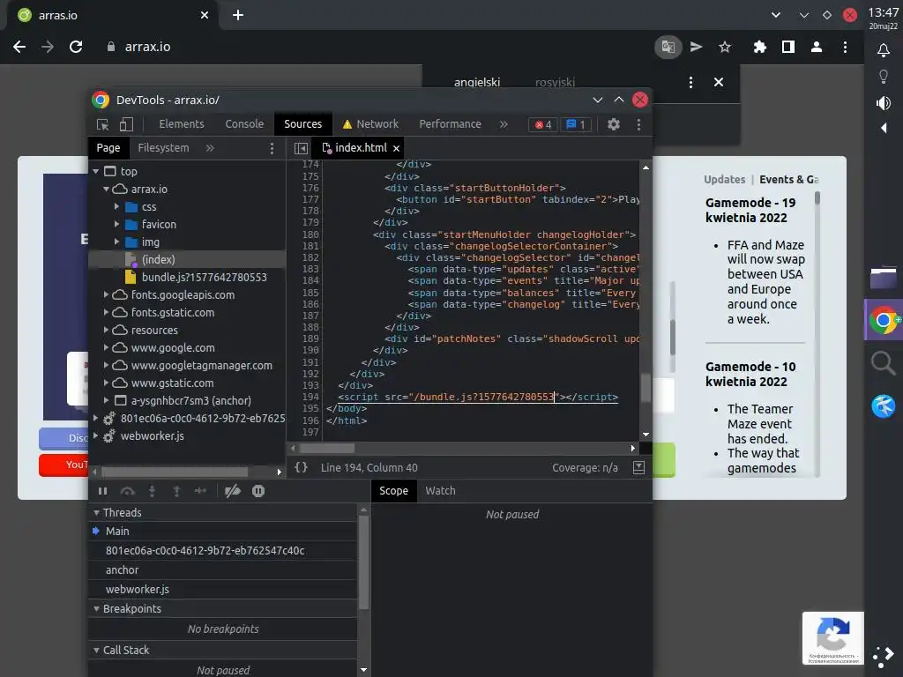
Task: Click the errors count badge 4
Action: 543,124
